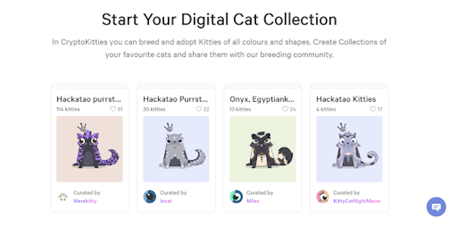The height and width of the screenshot is (226, 457).
Task: Open purple striped kitty thumbnail
Action: (89, 149)
